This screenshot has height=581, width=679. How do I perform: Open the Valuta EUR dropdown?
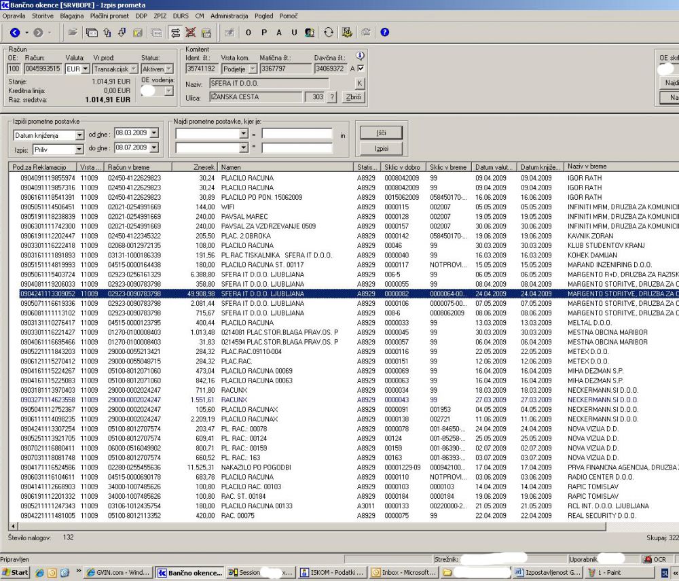coord(85,69)
